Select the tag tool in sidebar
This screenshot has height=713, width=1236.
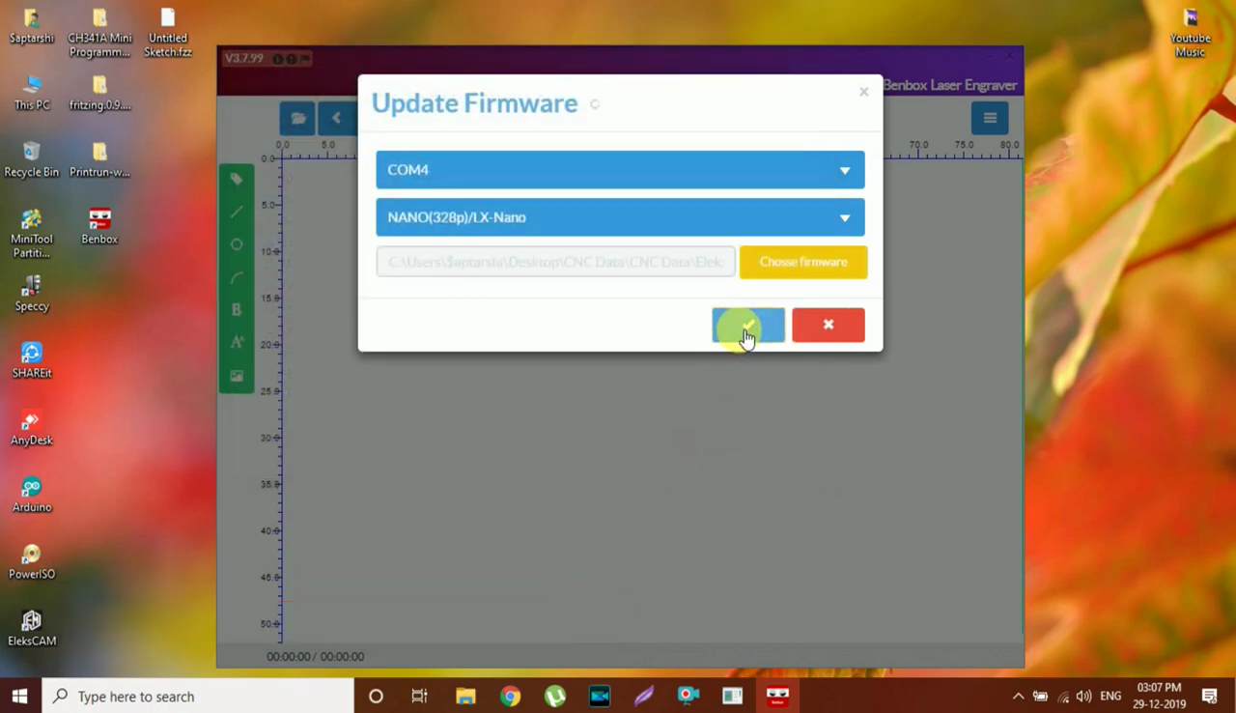(237, 179)
